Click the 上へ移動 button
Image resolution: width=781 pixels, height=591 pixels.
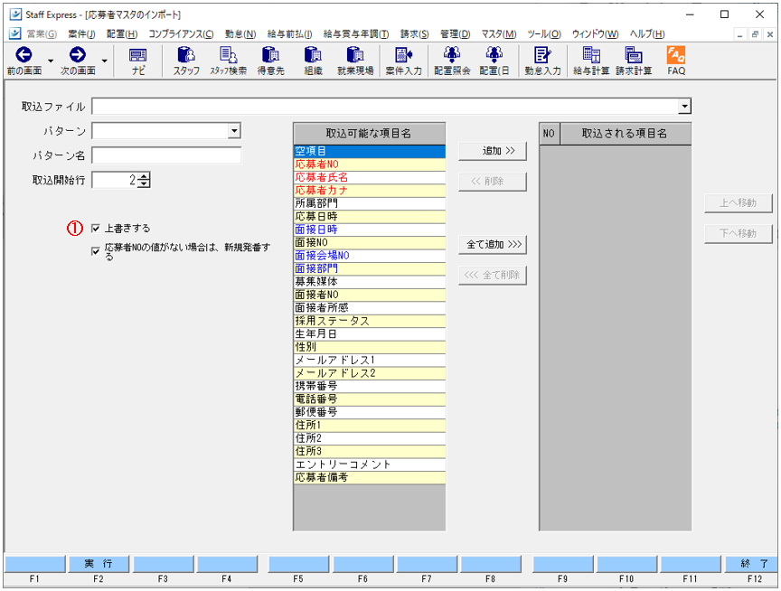(x=739, y=203)
